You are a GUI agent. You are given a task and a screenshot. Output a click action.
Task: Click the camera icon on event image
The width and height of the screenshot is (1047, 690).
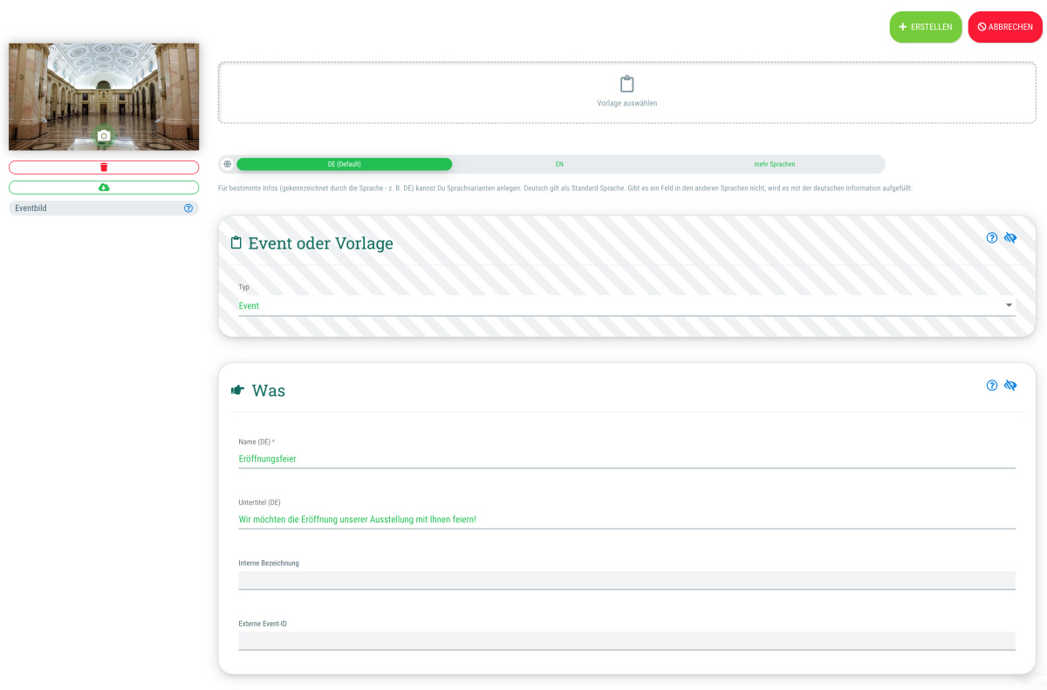coord(104,135)
